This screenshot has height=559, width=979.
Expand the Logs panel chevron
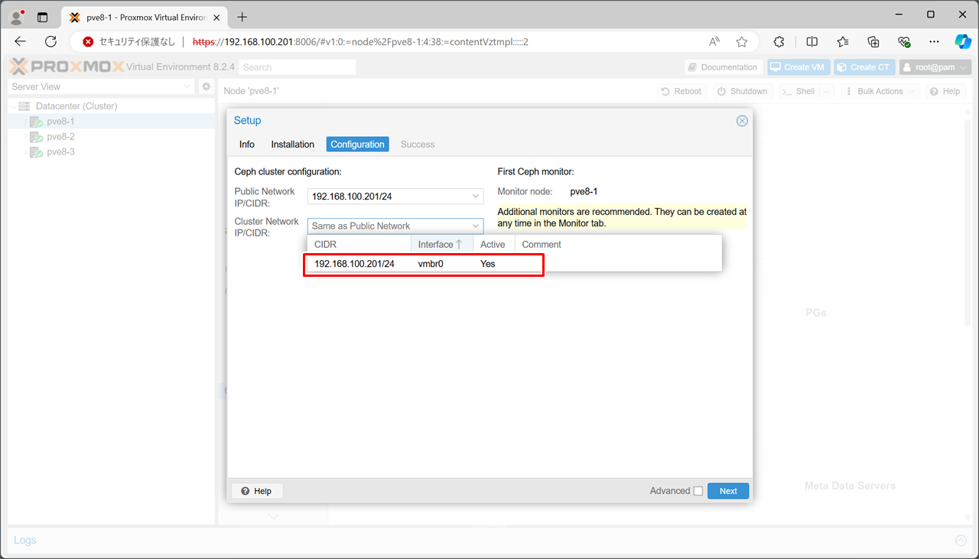tap(961, 541)
